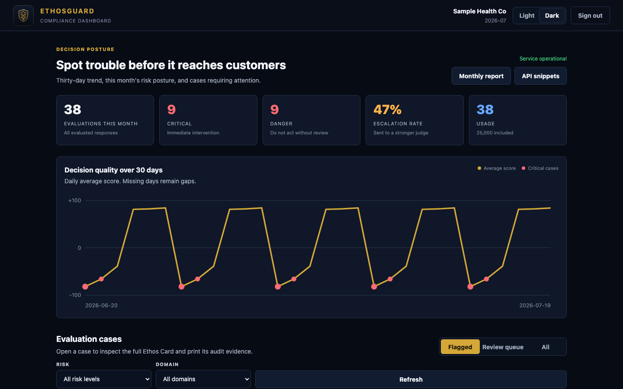
Task: Open the All domains dropdown
Action: click(x=203, y=379)
